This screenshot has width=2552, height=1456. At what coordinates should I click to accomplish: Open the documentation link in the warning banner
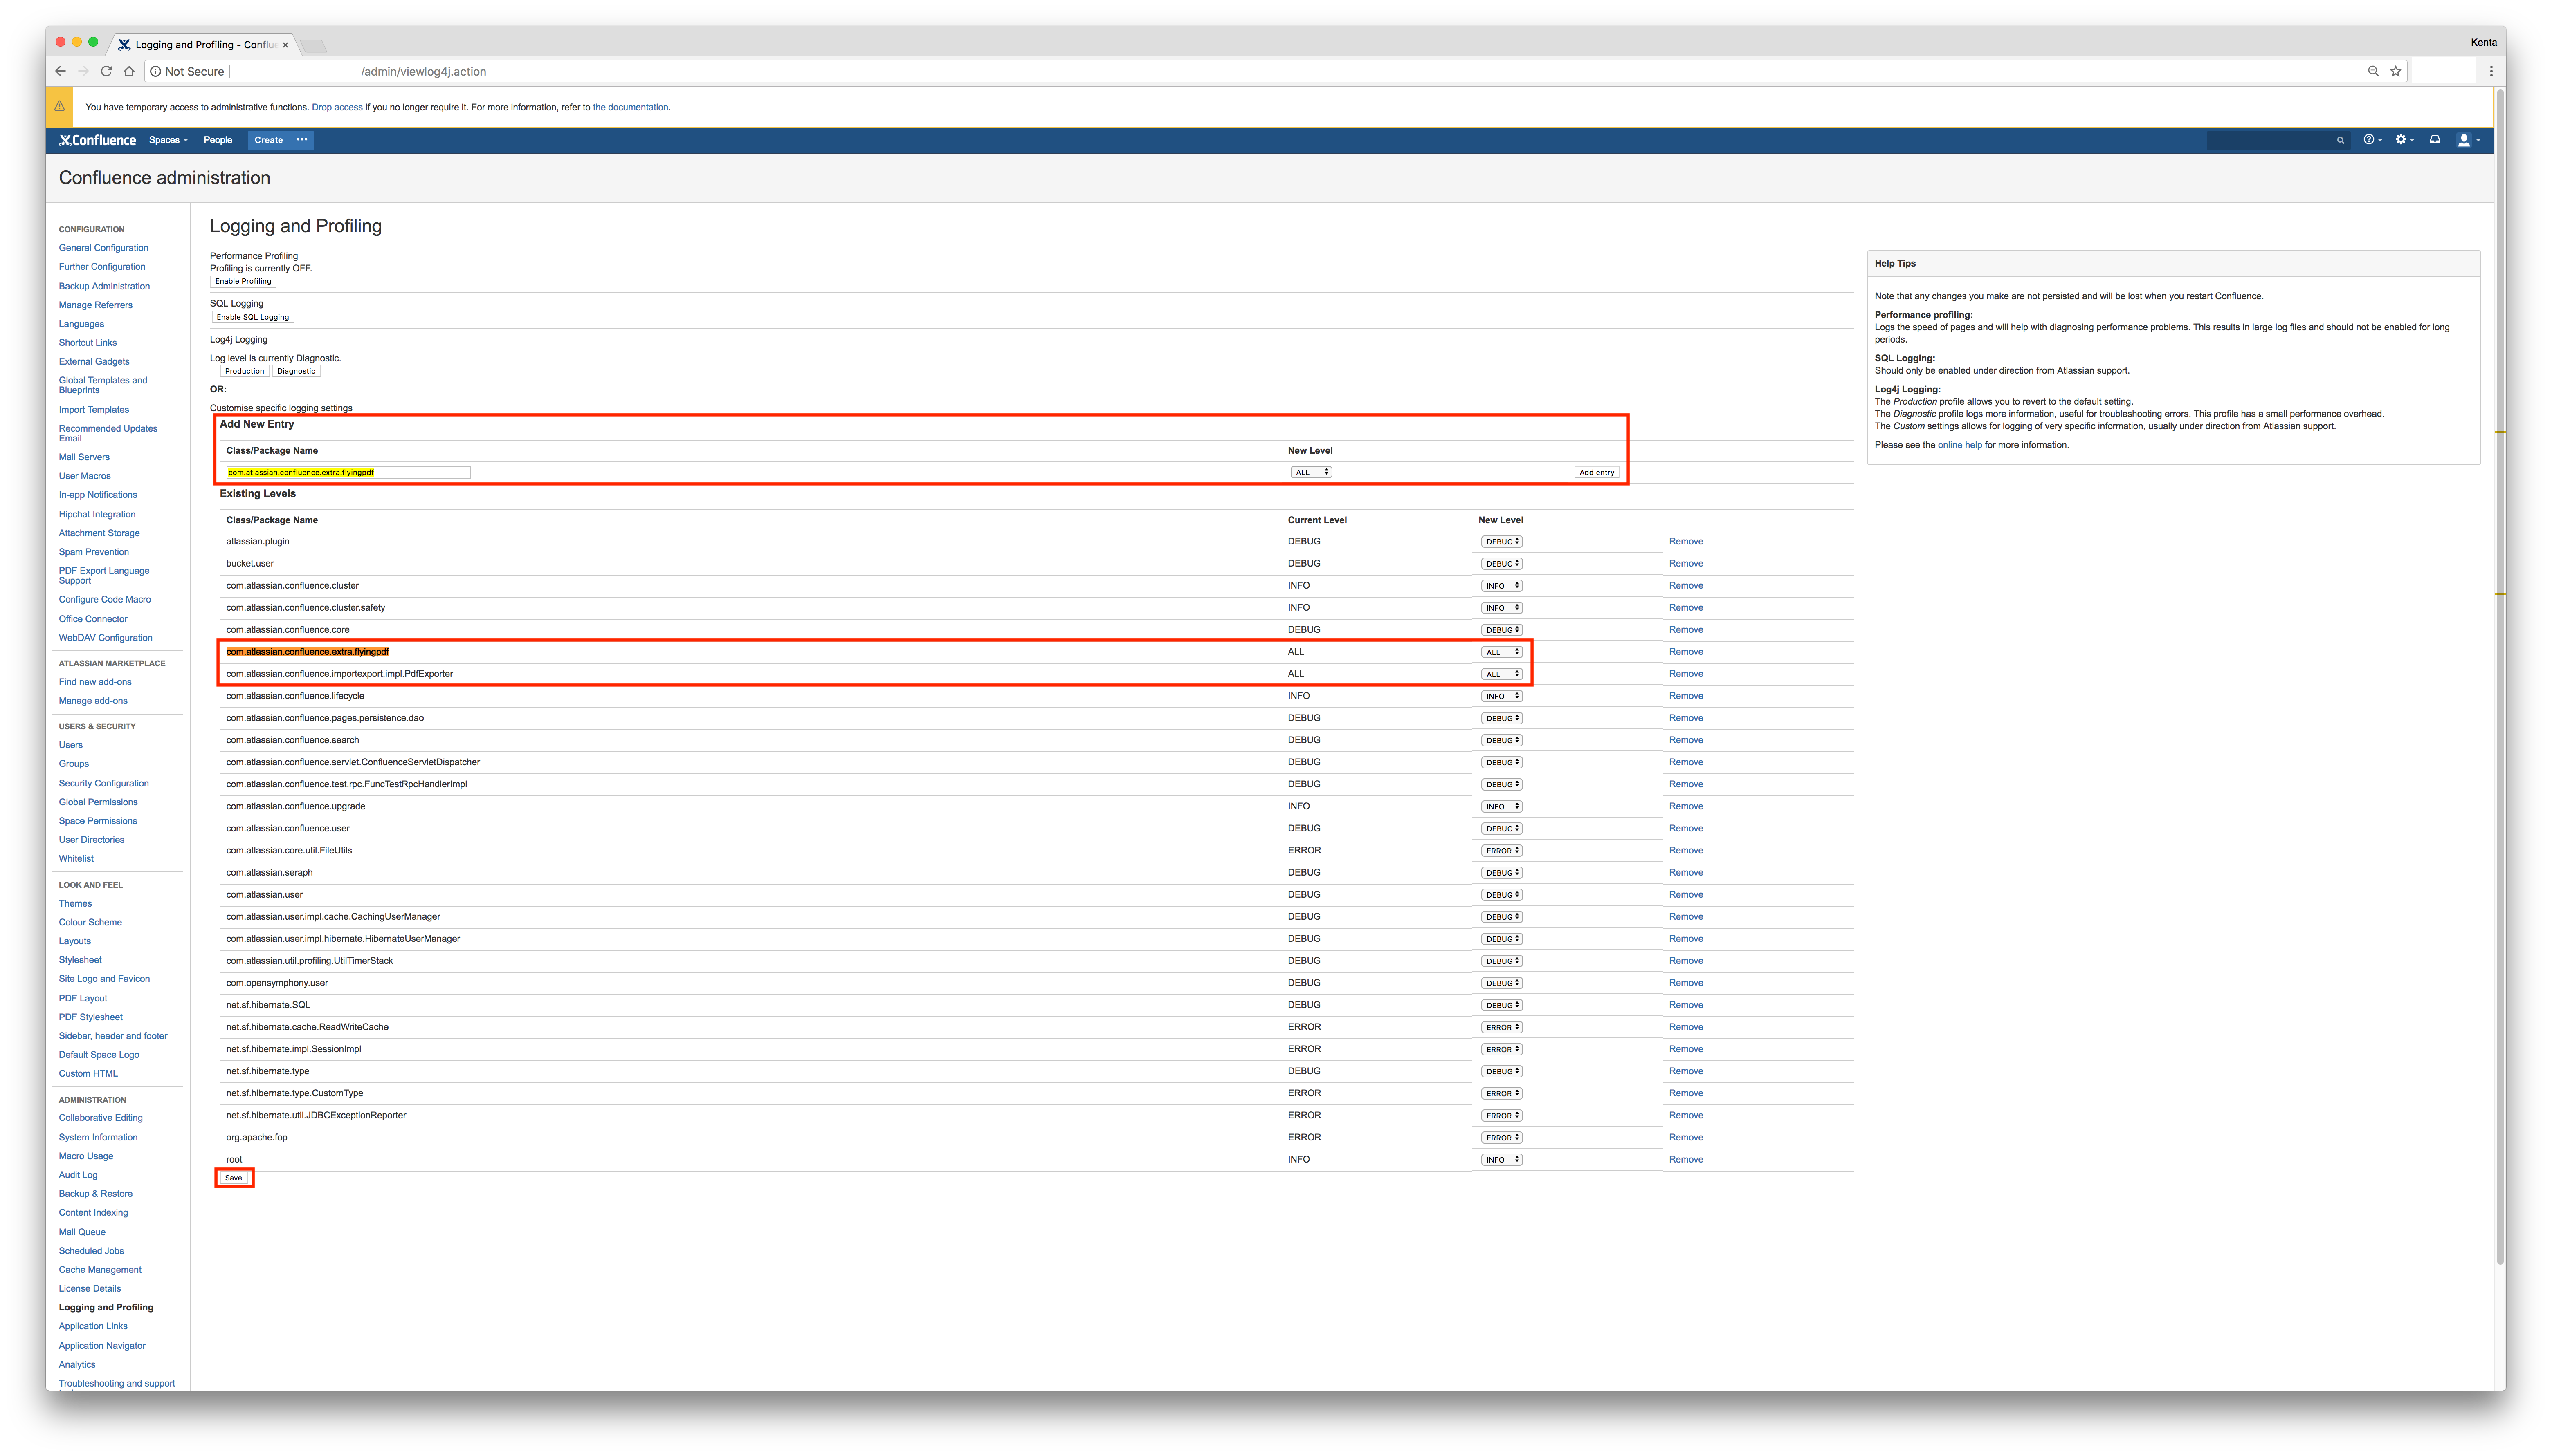tap(630, 107)
